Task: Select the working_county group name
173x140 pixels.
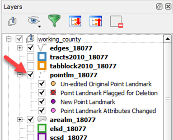Action: pyautogui.click(x=59, y=39)
